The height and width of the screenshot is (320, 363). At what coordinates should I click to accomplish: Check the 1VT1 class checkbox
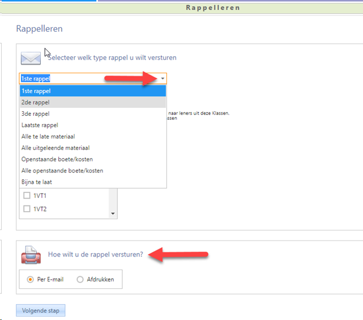click(27, 196)
